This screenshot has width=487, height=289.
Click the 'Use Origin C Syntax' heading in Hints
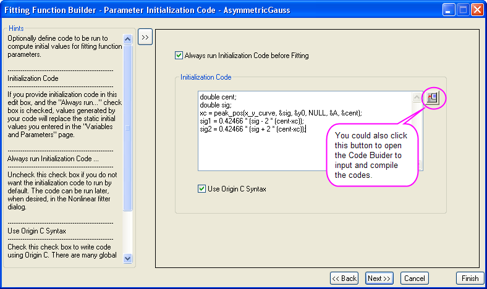coord(37,231)
